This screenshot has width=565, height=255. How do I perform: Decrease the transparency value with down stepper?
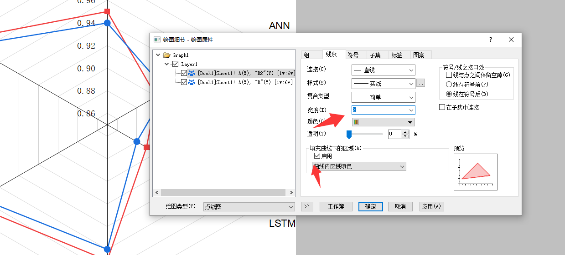pos(405,136)
